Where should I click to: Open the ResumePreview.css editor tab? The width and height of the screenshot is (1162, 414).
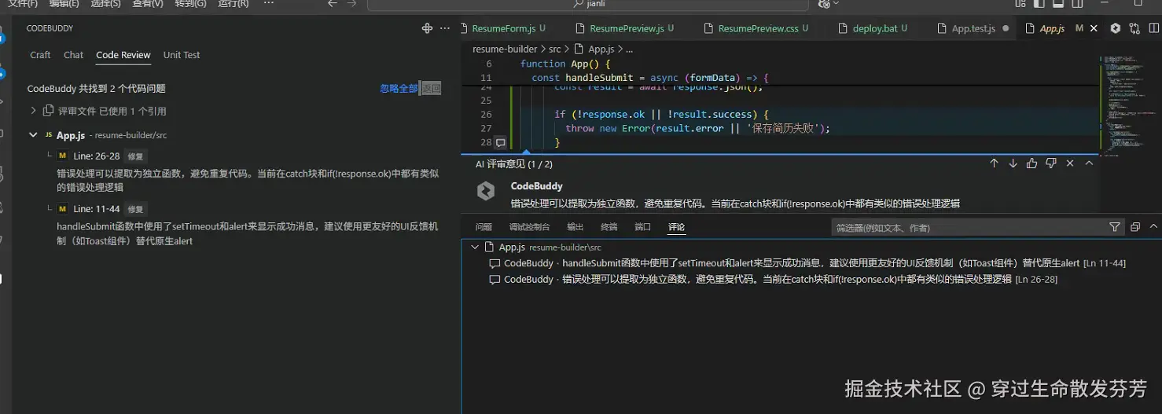click(756, 28)
